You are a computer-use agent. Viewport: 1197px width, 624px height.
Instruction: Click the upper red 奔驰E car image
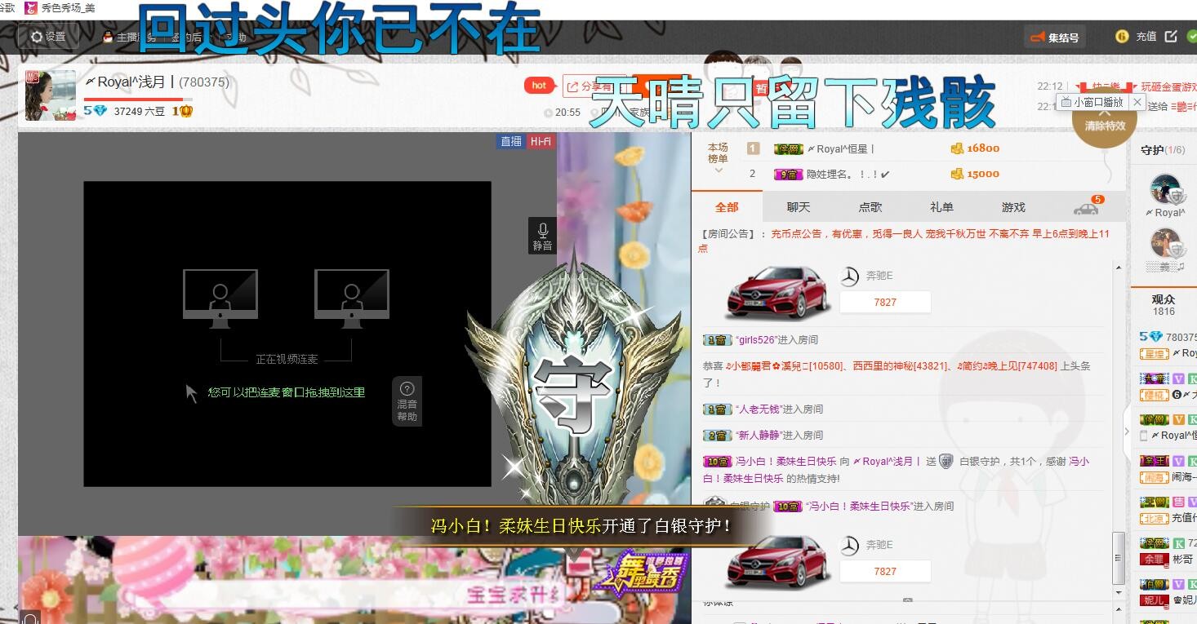pos(777,291)
